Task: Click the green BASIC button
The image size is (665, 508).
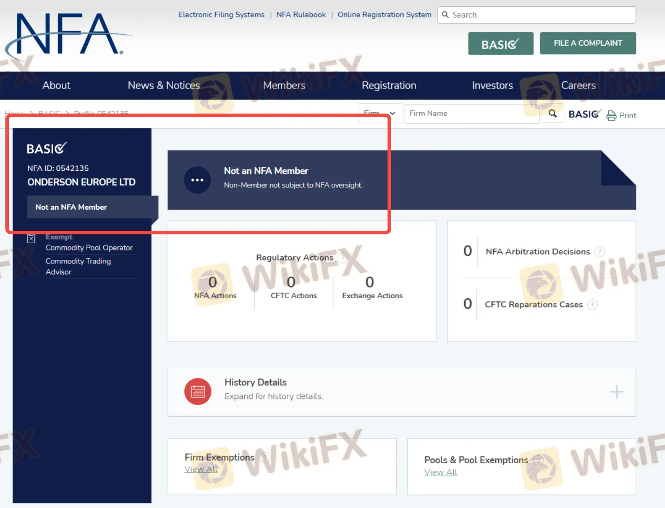Action: [x=501, y=43]
